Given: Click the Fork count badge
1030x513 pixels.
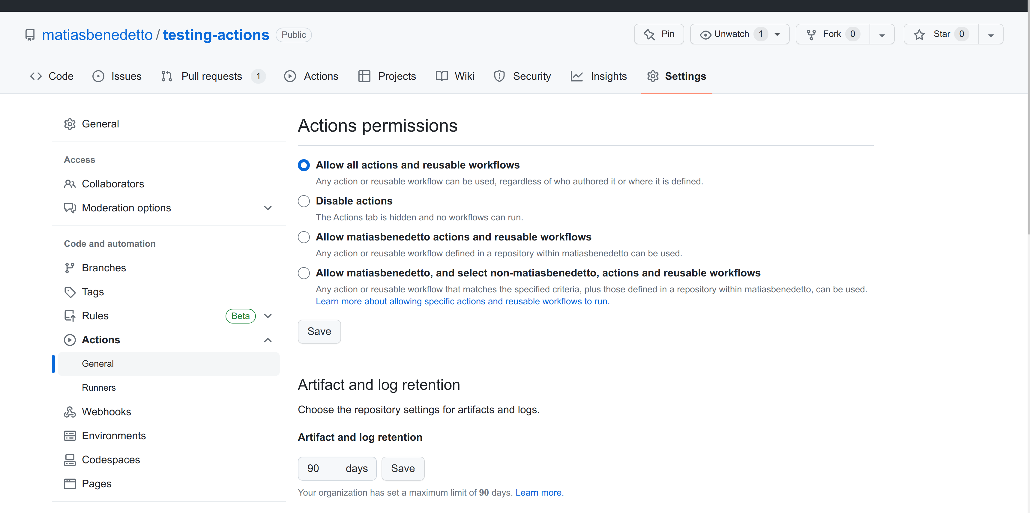Looking at the screenshot, I should click(x=852, y=34).
